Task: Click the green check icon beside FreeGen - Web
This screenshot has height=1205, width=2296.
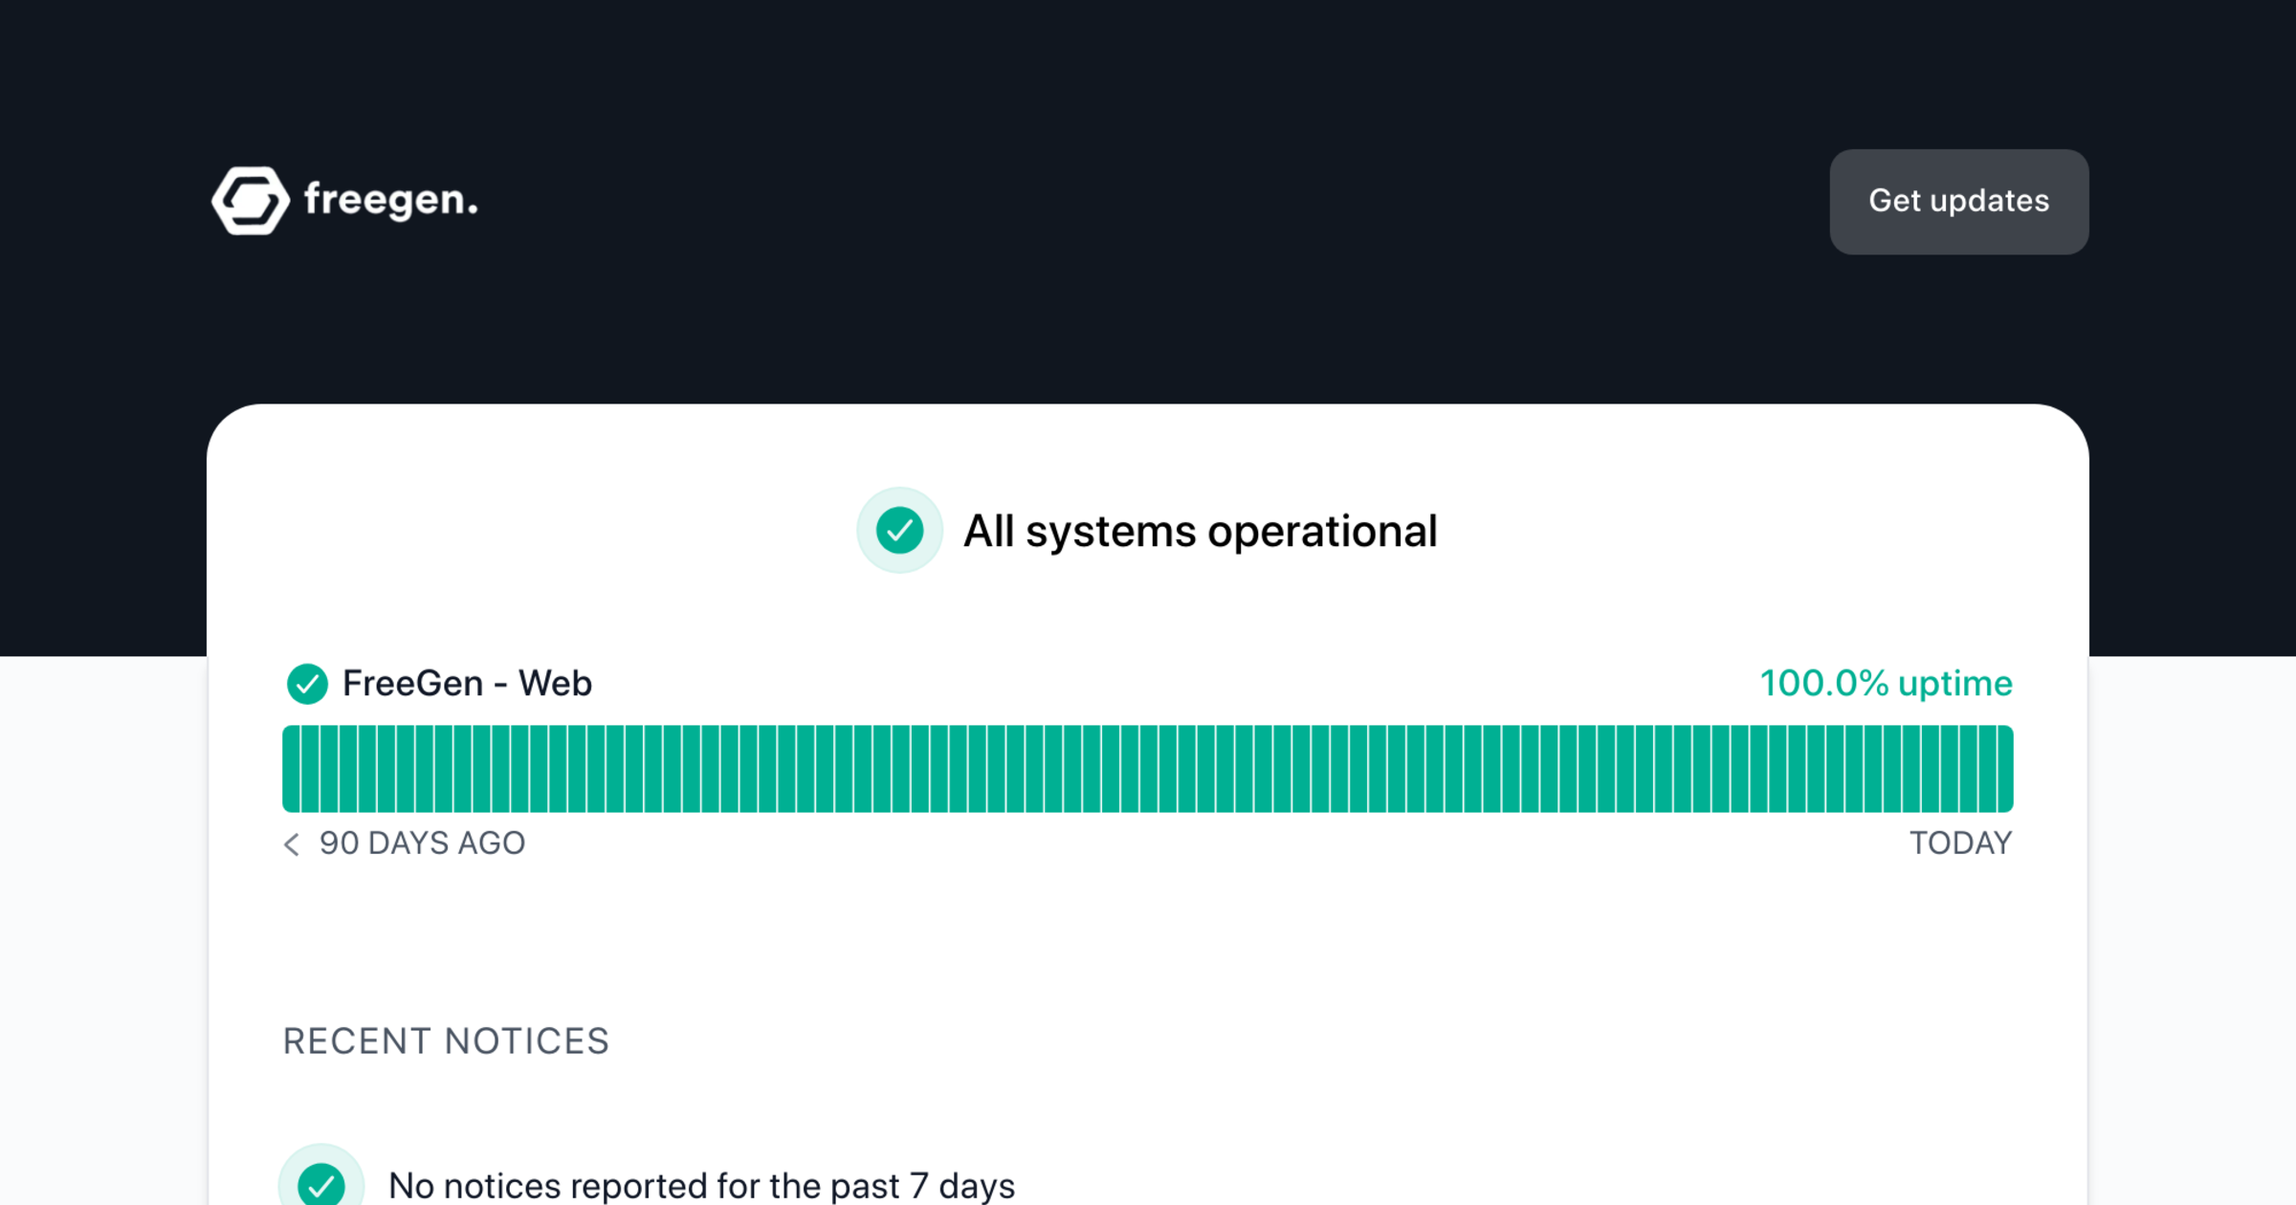Action: tap(307, 684)
